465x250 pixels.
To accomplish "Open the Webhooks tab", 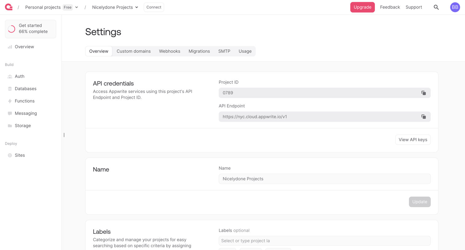I will pos(169,51).
